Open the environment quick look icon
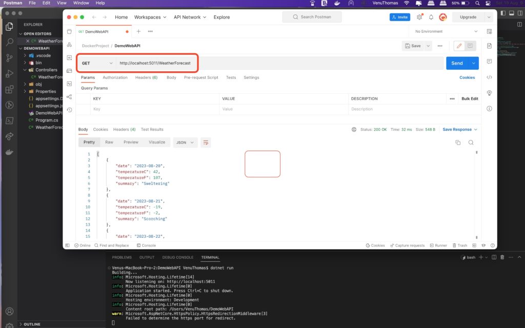525x328 pixels. coord(489,31)
